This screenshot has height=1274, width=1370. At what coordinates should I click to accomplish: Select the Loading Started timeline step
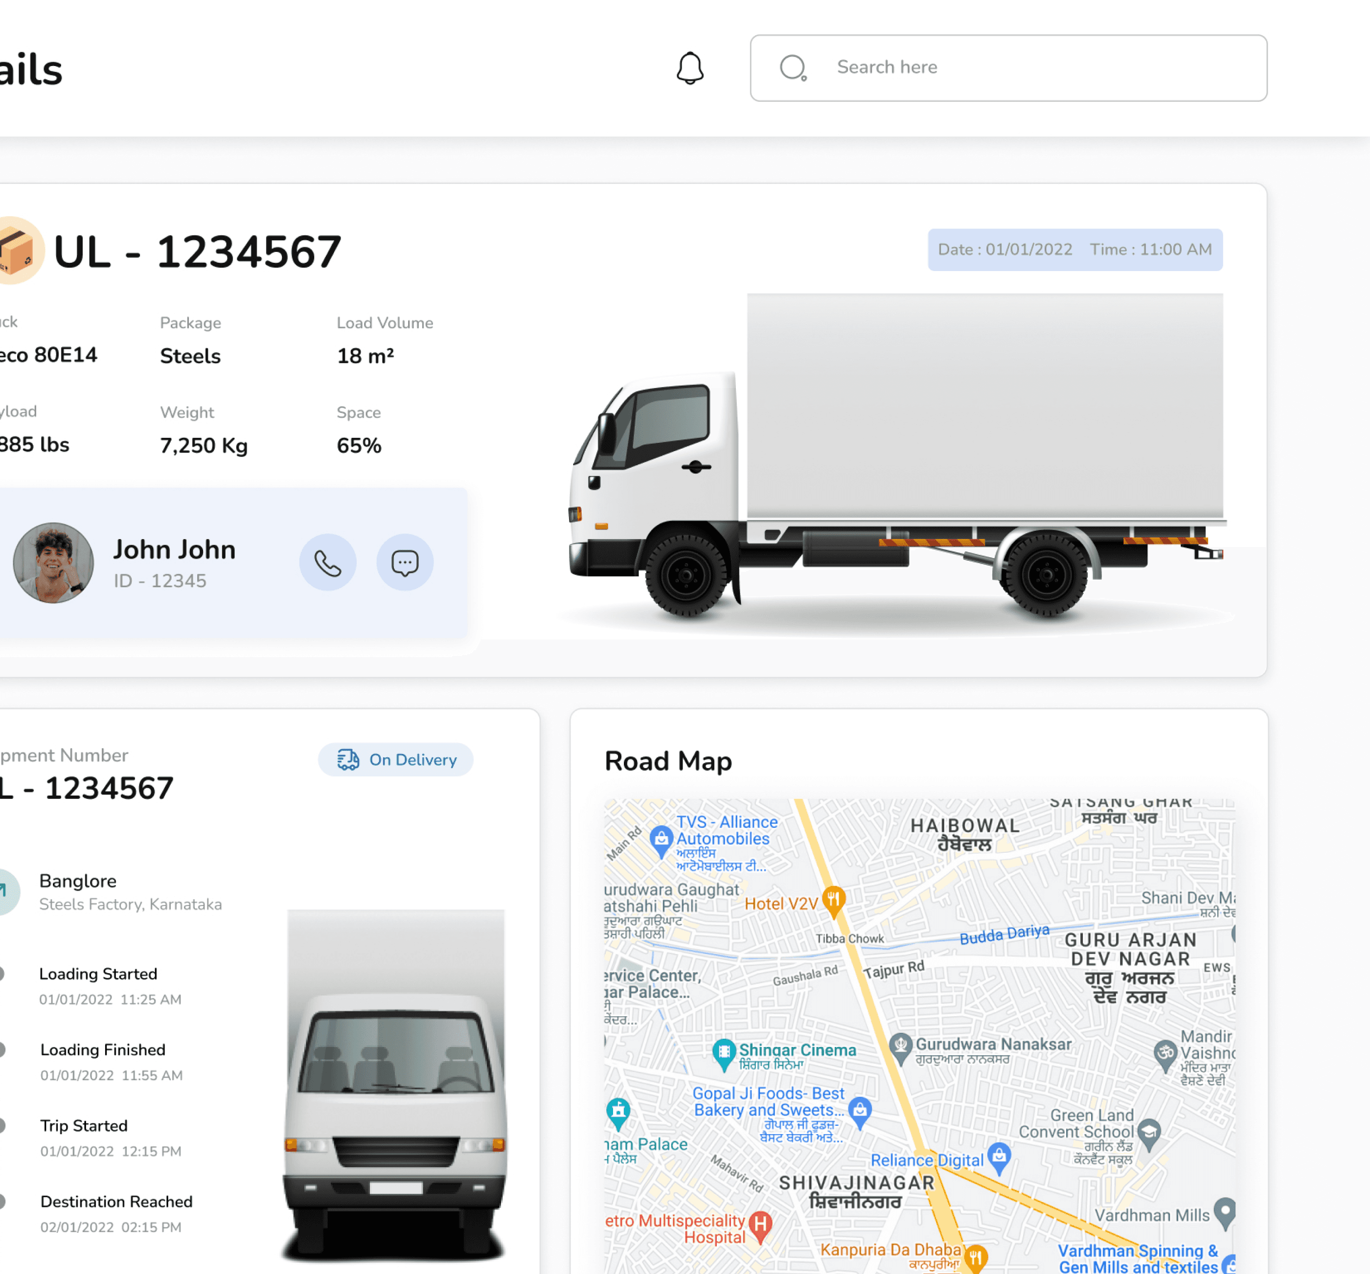pos(98,974)
